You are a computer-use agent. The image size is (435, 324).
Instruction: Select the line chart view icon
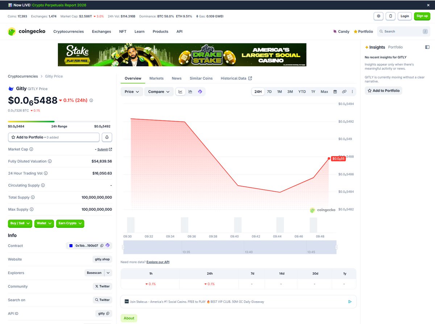(x=181, y=92)
